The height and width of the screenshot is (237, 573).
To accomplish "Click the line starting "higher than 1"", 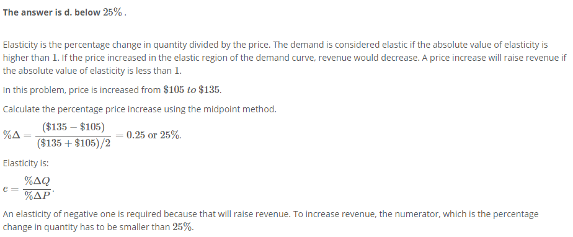I will (285, 58).
